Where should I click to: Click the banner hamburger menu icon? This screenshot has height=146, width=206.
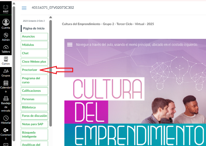[x=70, y=44]
